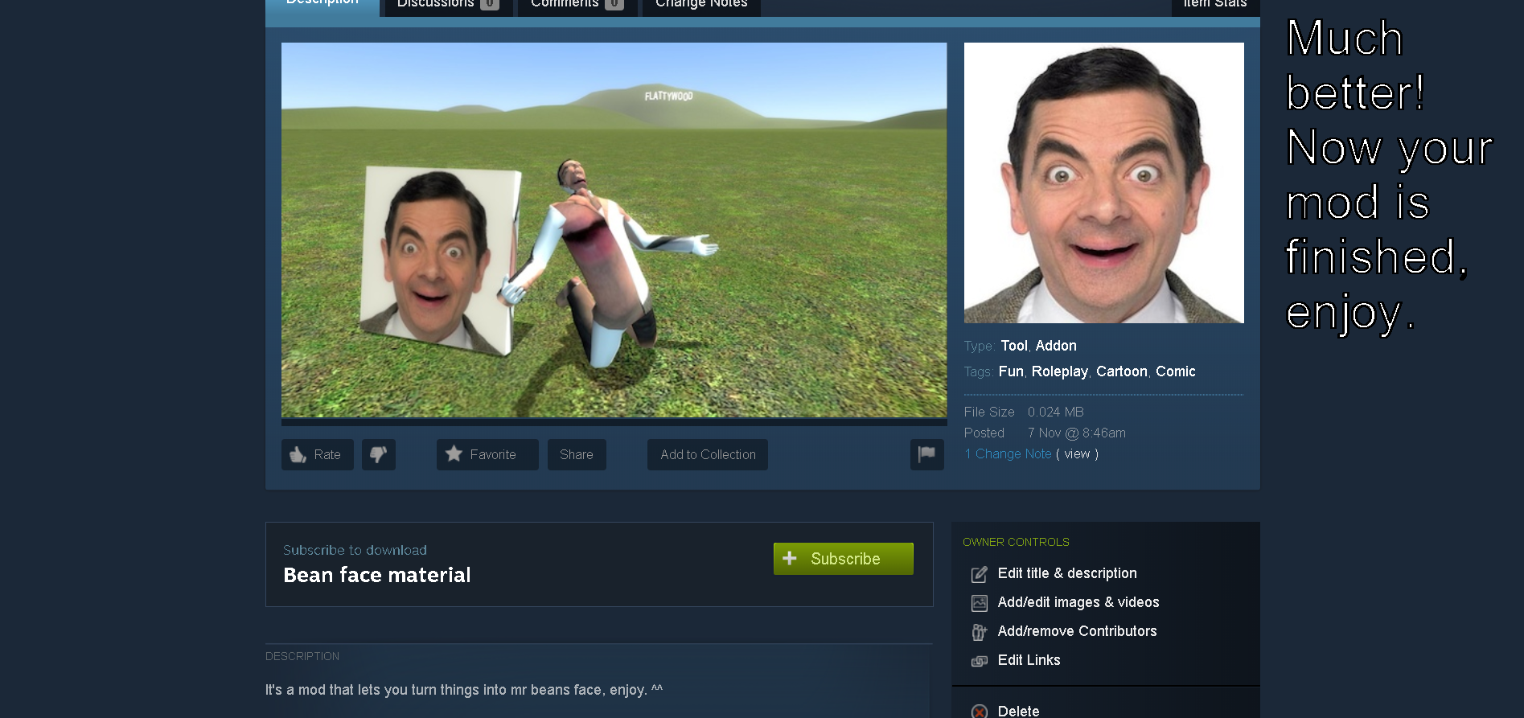Click the Share button
Viewport: 1524px width, 718px height.
click(x=577, y=454)
